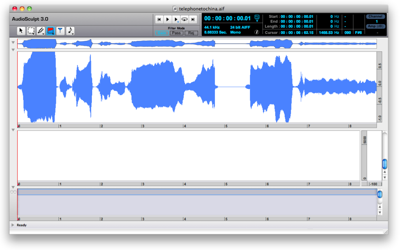Open the pencil tool's submenu arrow
Screen dimensions: 400x250
(x=43, y=34)
